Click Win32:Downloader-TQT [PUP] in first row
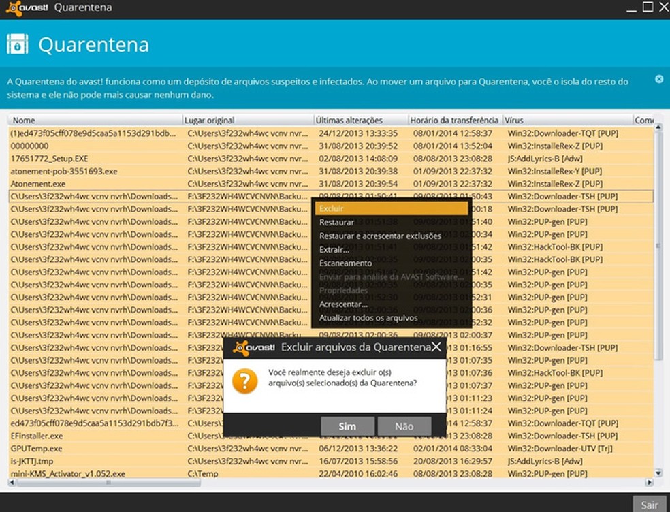Image resolution: width=670 pixels, height=512 pixels. pos(562,133)
